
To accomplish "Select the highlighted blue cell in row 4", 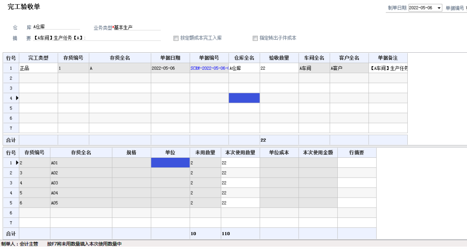I will click(x=244, y=98).
